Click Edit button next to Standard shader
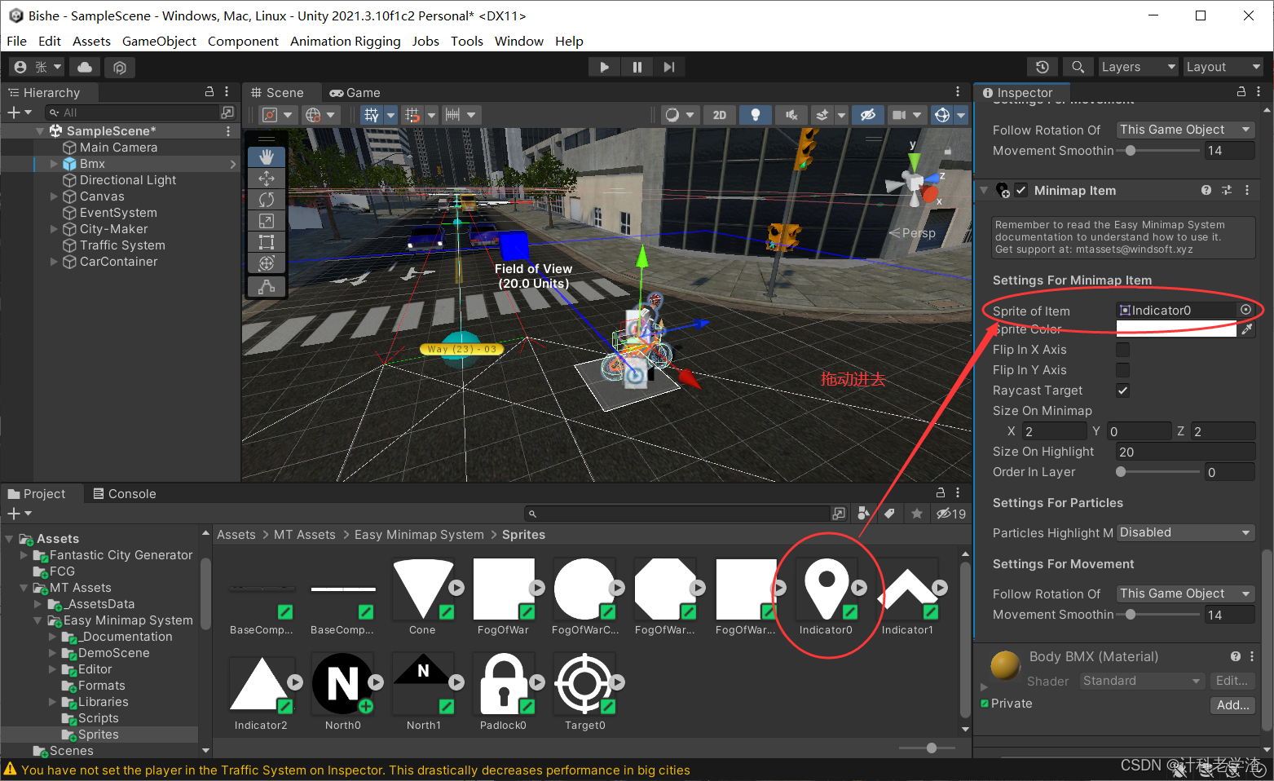The height and width of the screenshot is (781, 1274). pyautogui.click(x=1232, y=680)
